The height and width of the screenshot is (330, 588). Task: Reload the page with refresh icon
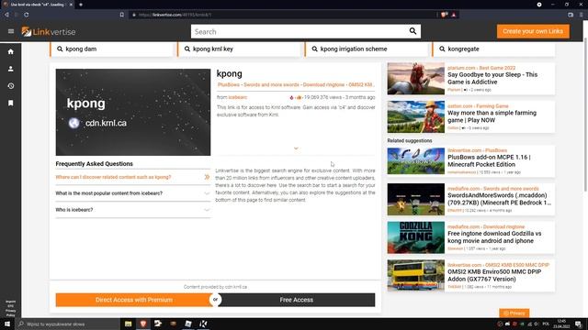pyautogui.click(x=27, y=15)
